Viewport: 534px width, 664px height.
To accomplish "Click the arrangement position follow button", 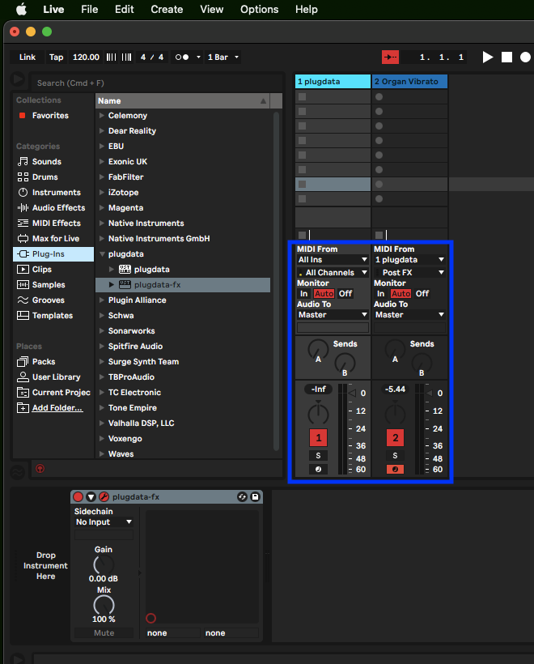I will click(390, 57).
